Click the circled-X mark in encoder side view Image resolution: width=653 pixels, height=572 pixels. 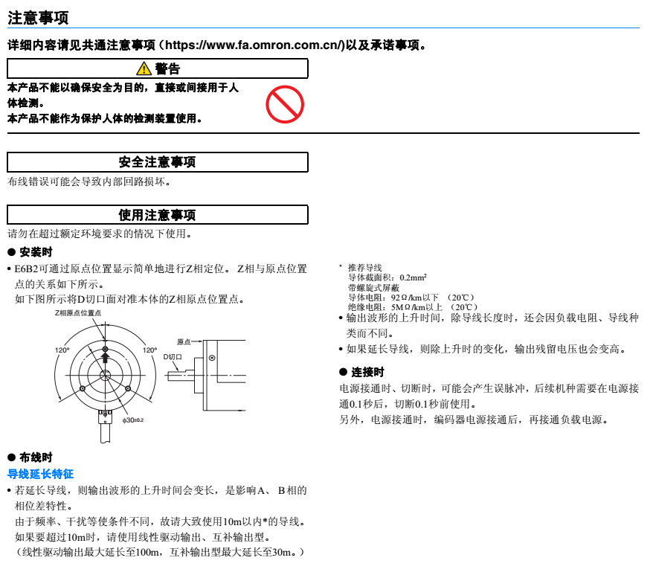(212, 359)
